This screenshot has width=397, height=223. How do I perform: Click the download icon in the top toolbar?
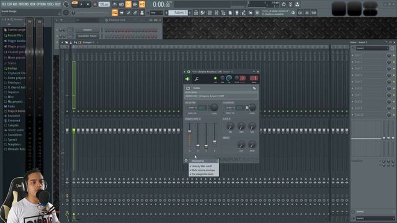point(297,4)
